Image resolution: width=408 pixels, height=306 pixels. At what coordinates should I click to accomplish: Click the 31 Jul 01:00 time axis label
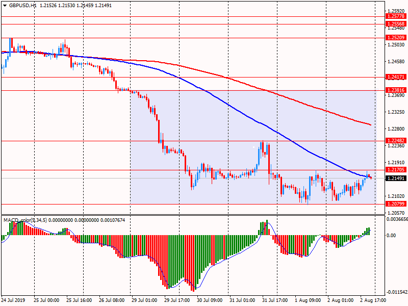click(x=242, y=300)
